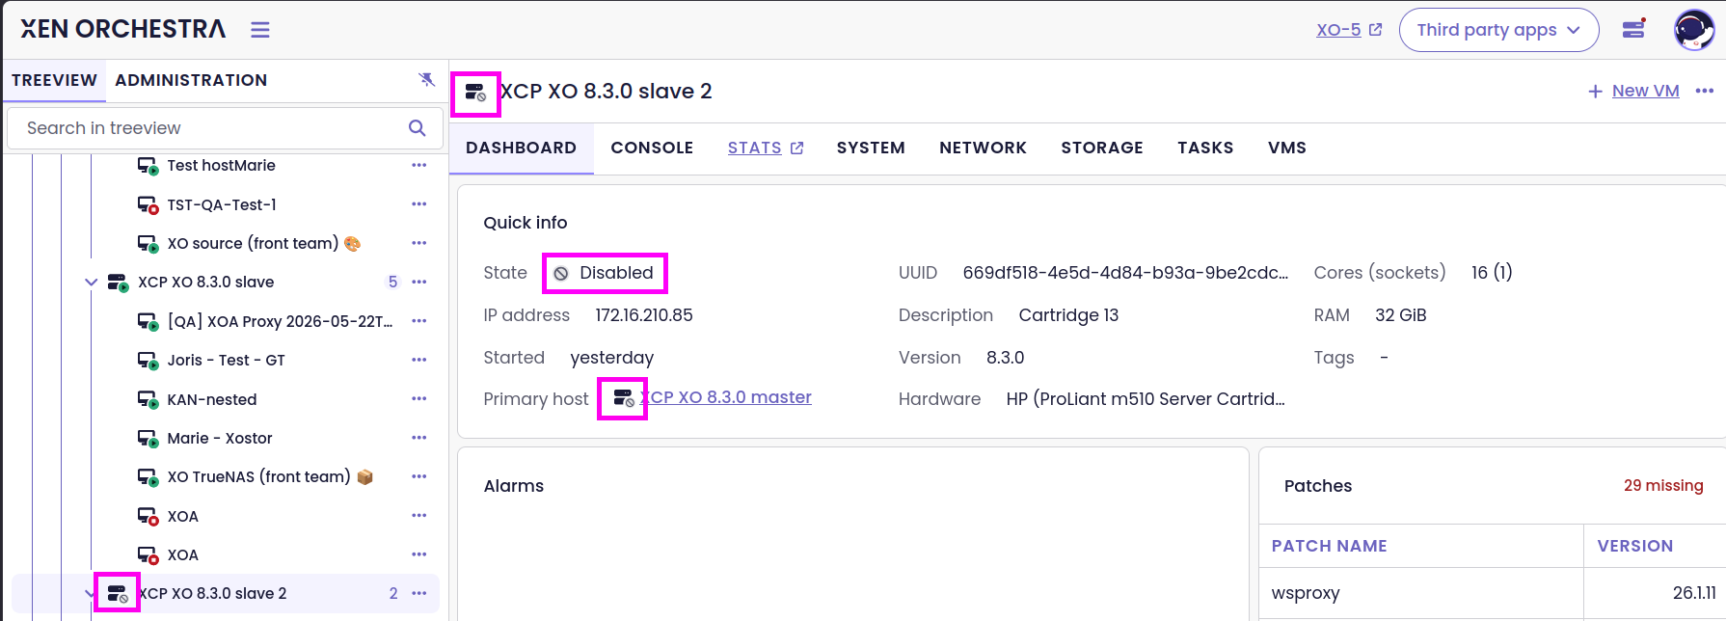This screenshot has height=621, width=1726.
Task: Open the user avatar menu
Action: click(x=1694, y=29)
